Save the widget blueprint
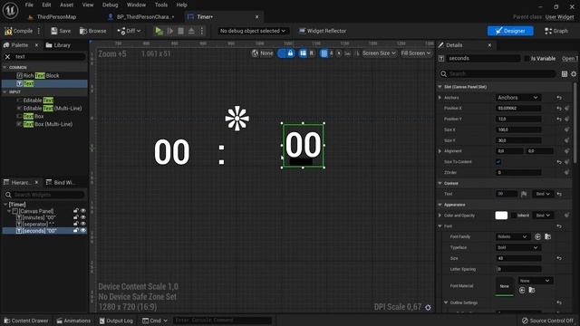580x326 pixels. [x=61, y=31]
